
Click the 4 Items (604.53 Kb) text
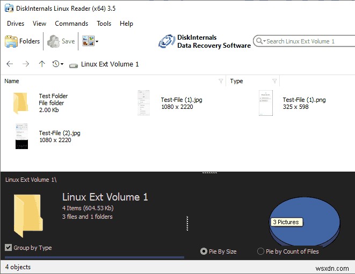(88, 208)
